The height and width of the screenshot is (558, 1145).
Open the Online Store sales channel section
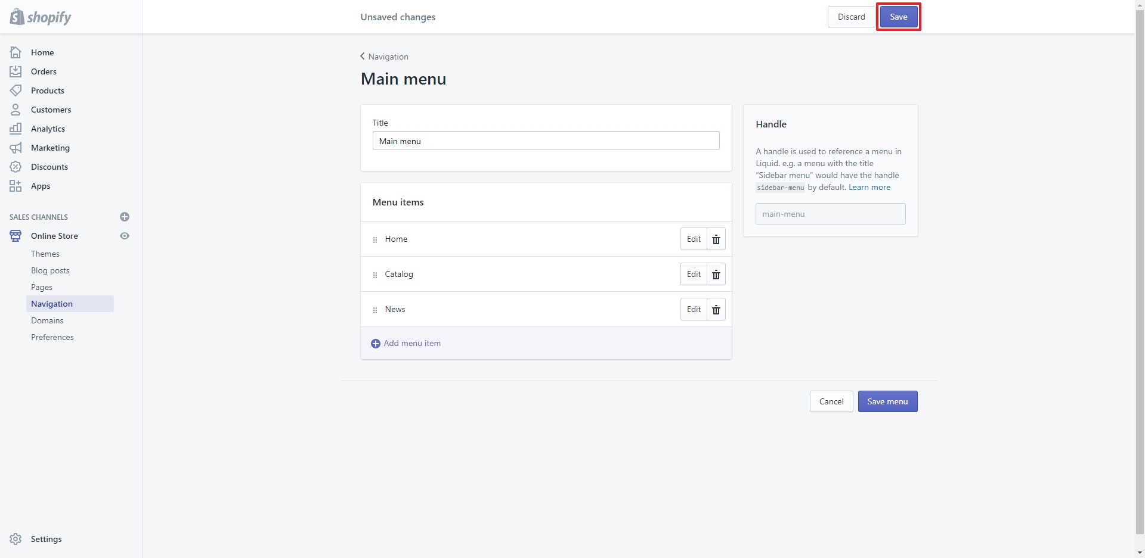click(x=54, y=236)
